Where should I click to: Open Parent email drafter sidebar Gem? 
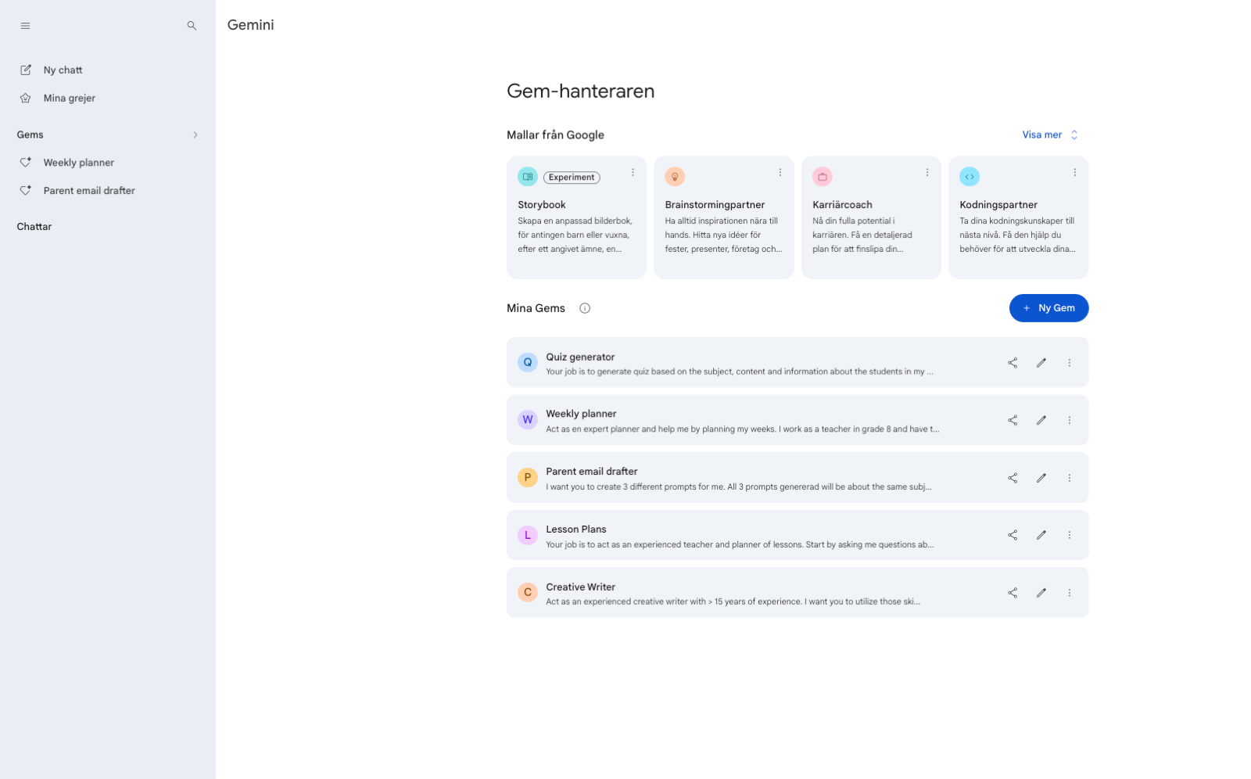88,191
